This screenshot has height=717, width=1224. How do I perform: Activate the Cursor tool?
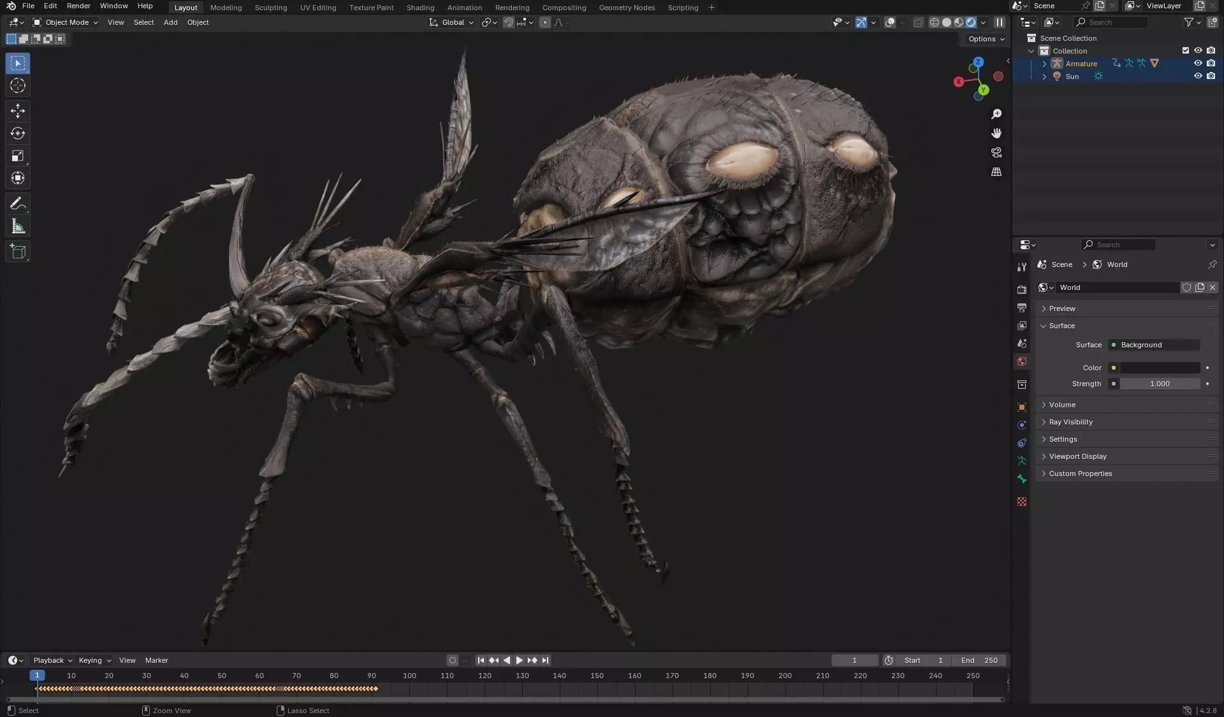18,85
